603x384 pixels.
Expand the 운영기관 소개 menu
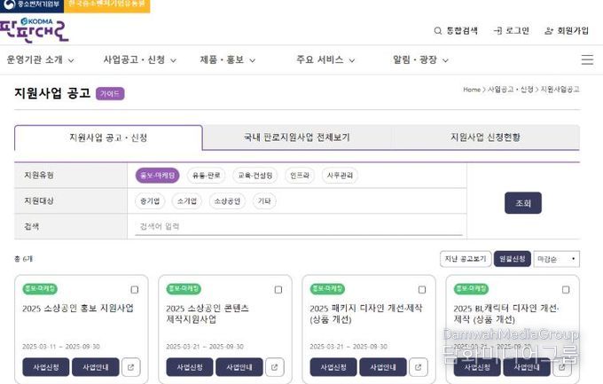[x=41, y=59]
